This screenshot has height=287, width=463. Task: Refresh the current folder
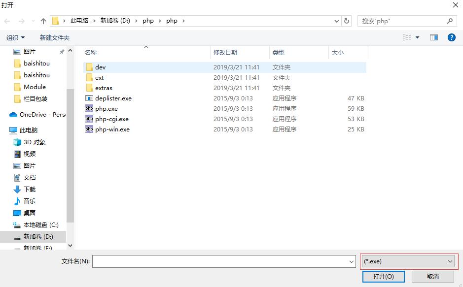click(347, 21)
